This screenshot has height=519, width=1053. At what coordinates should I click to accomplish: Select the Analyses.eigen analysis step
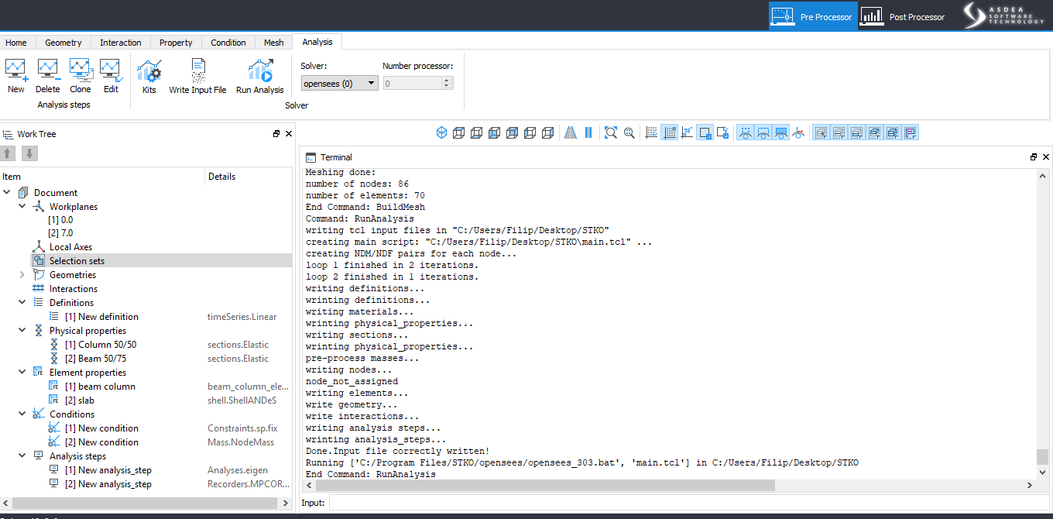point(146,470)
